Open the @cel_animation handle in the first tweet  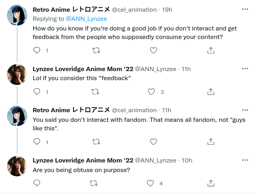coord(134,10)
